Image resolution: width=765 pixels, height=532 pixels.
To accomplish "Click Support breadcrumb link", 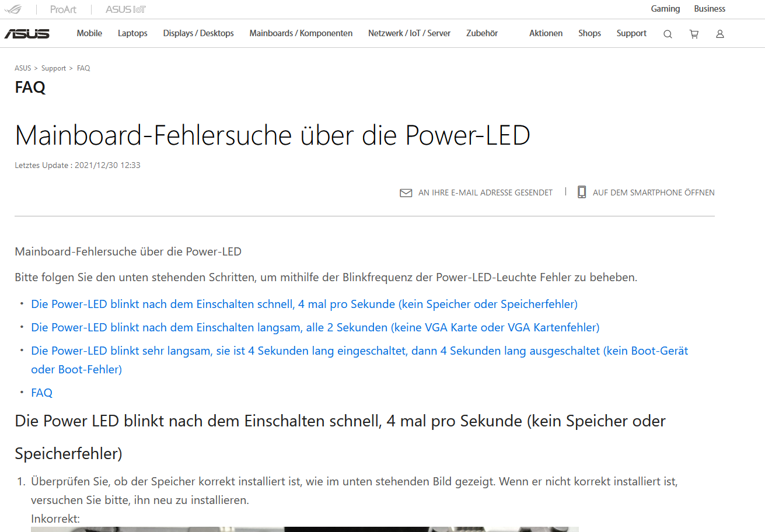I will 54,68.
